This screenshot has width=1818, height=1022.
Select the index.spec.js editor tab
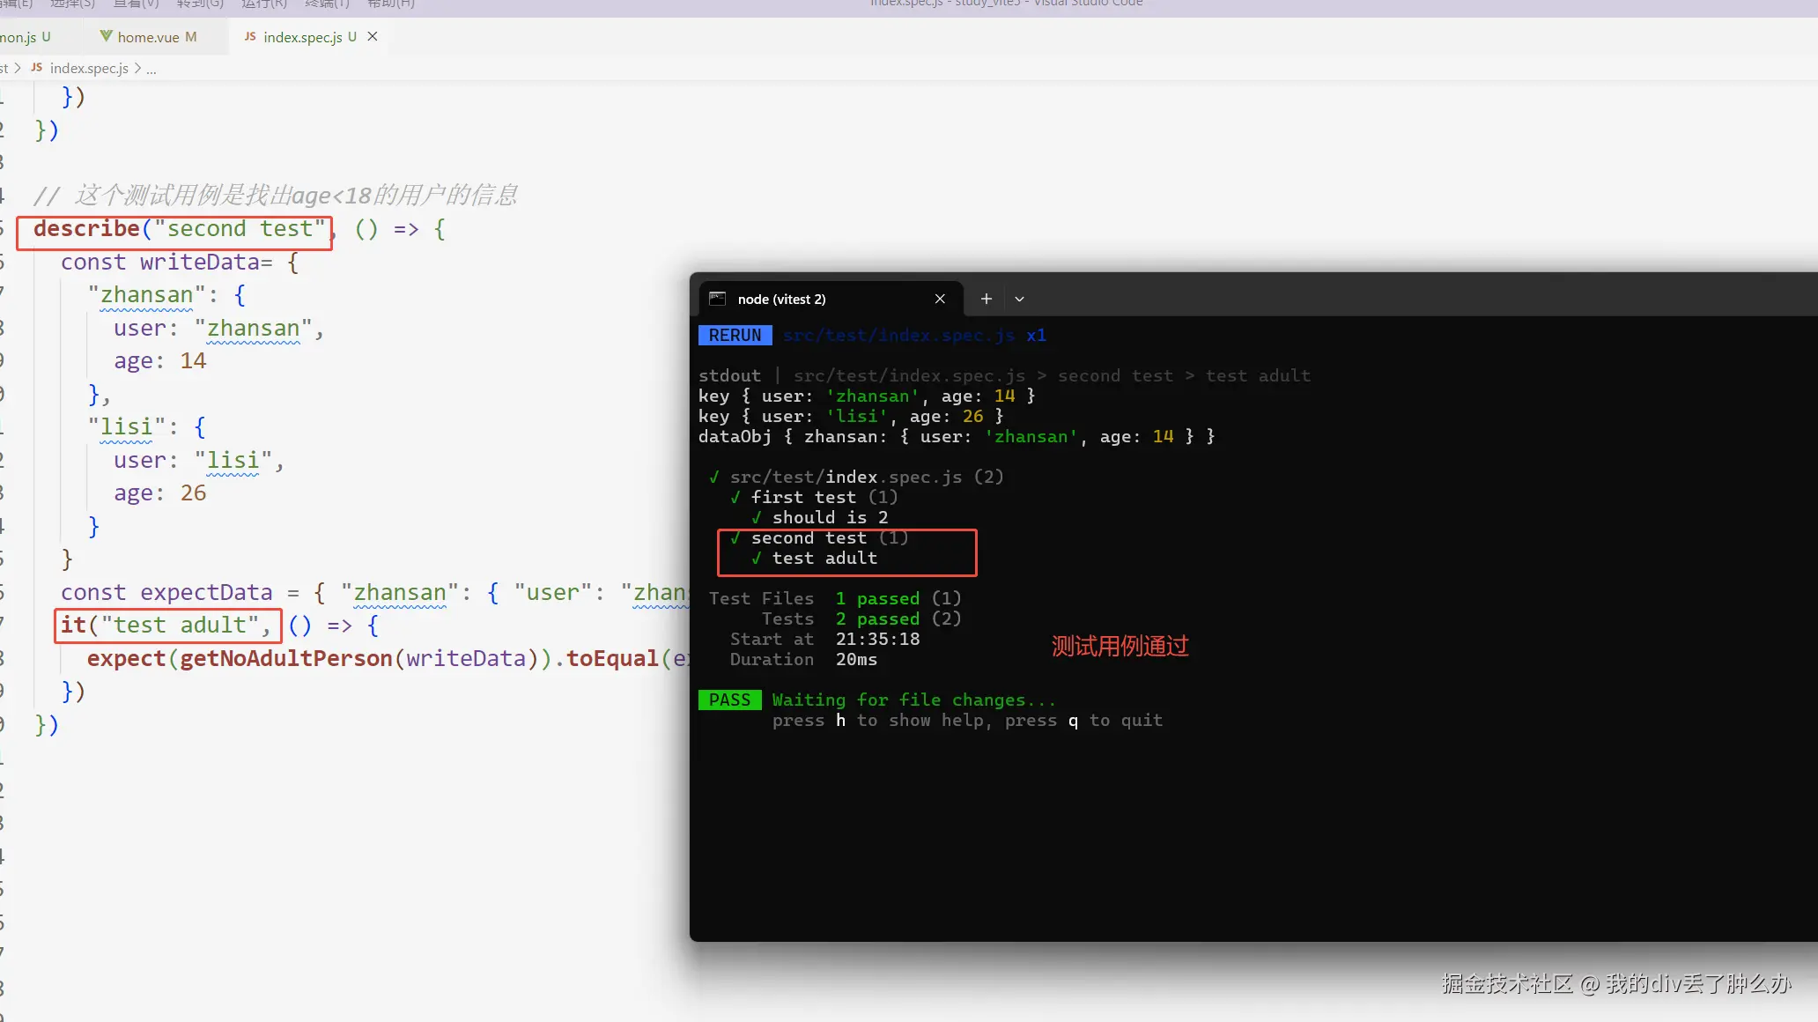302,37
